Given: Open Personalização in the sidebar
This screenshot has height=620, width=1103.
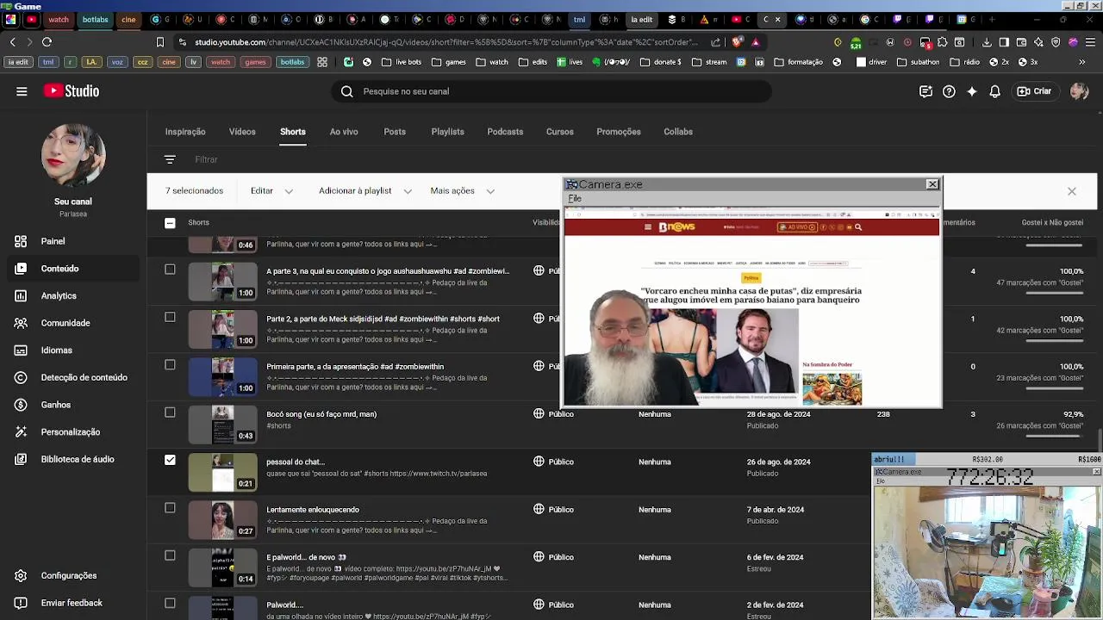Looking at the screenshot, I should point(73,432).
